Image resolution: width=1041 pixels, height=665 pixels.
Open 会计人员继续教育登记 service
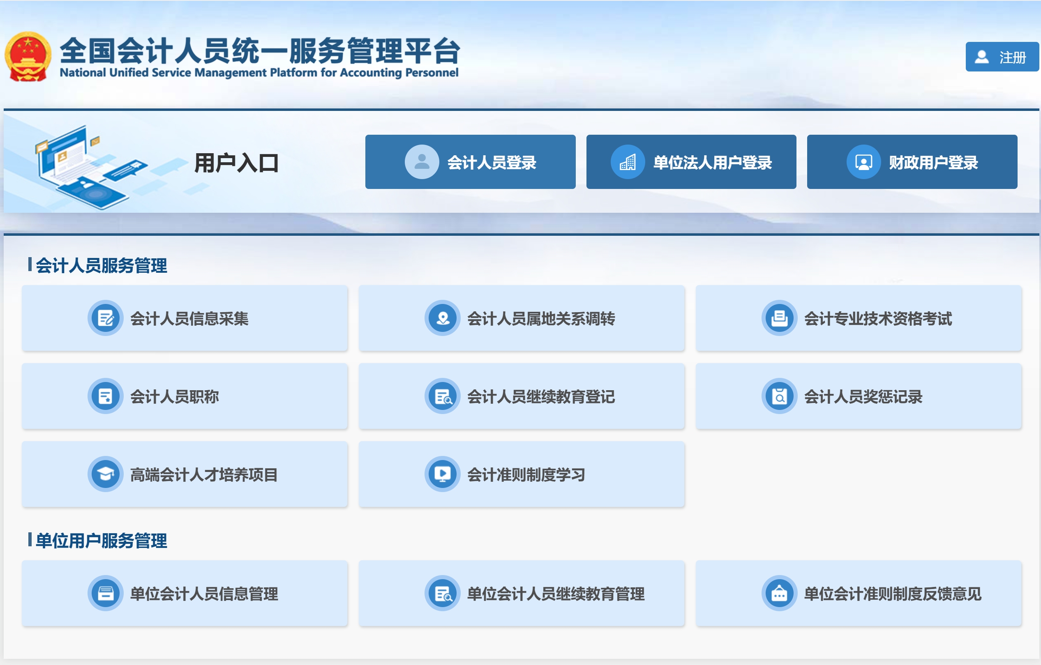[x=522, y=396]
